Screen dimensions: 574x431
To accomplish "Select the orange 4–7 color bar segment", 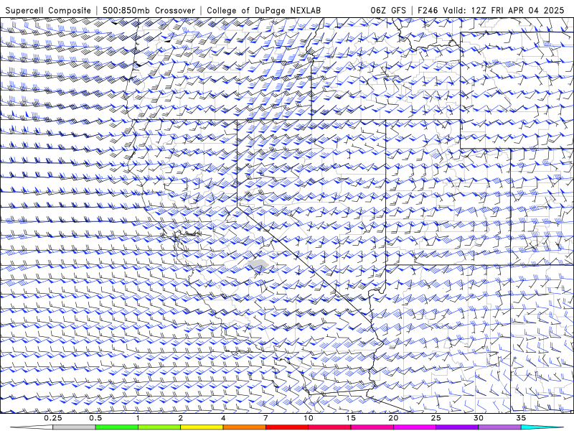I will (x=244, y=427).
